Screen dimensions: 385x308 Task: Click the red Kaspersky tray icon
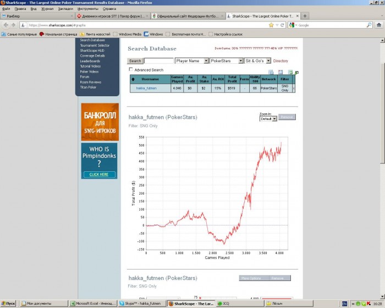pyautogui.click(x=369, y=304)
